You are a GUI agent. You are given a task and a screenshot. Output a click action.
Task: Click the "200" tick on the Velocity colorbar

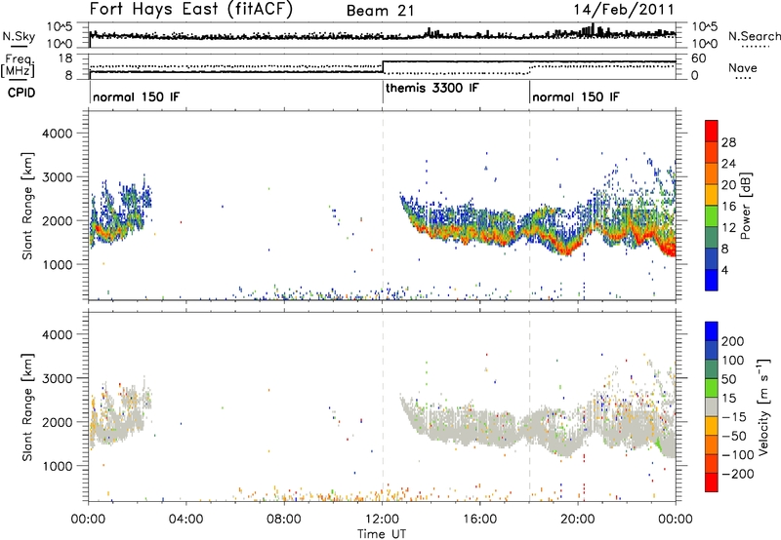733,341
